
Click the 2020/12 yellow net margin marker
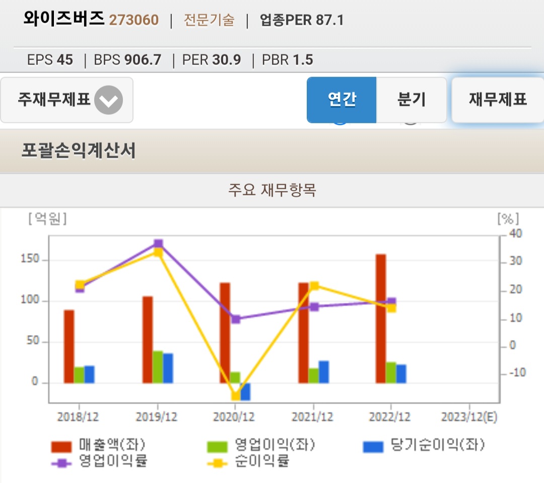(236, 395)
